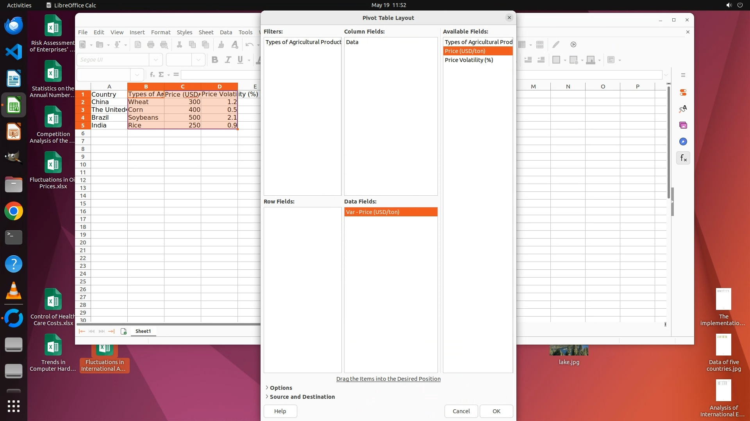Open the font name dropdown
The image size is (750, 421).
click(156, 60)
